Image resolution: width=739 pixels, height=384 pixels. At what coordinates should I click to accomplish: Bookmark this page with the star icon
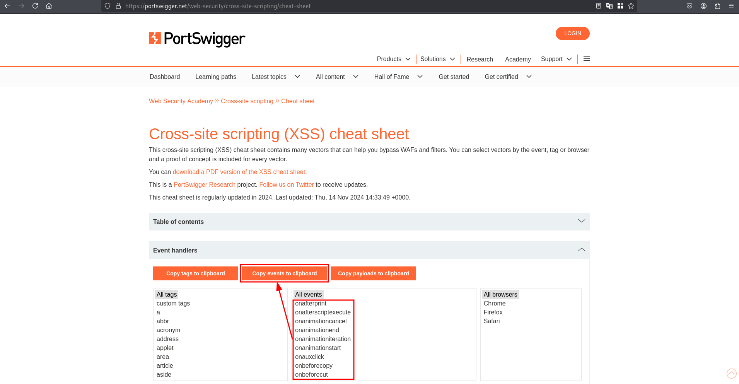(x=631, y=6)
